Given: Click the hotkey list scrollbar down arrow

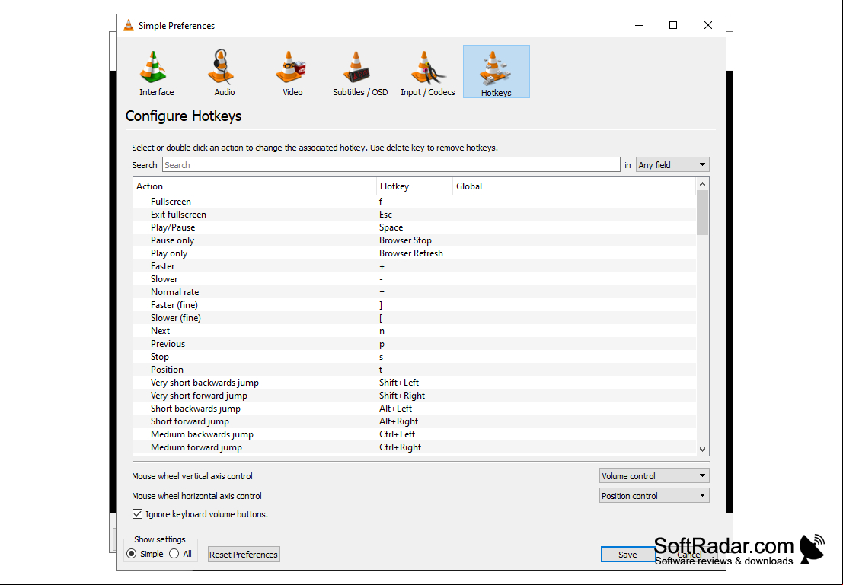Looking at the screenshot, I should pyautogui.click(x=702, y=449).
